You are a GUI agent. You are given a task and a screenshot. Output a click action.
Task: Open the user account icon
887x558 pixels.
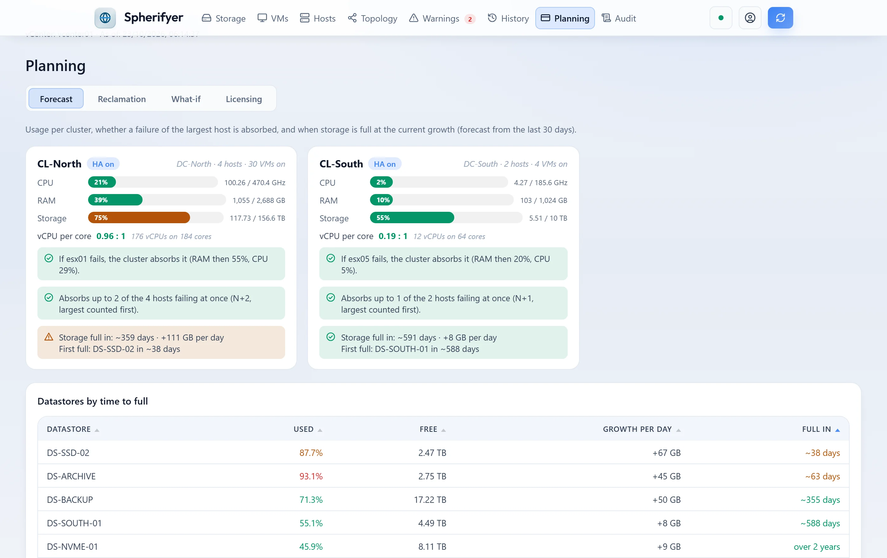(750, 18)
